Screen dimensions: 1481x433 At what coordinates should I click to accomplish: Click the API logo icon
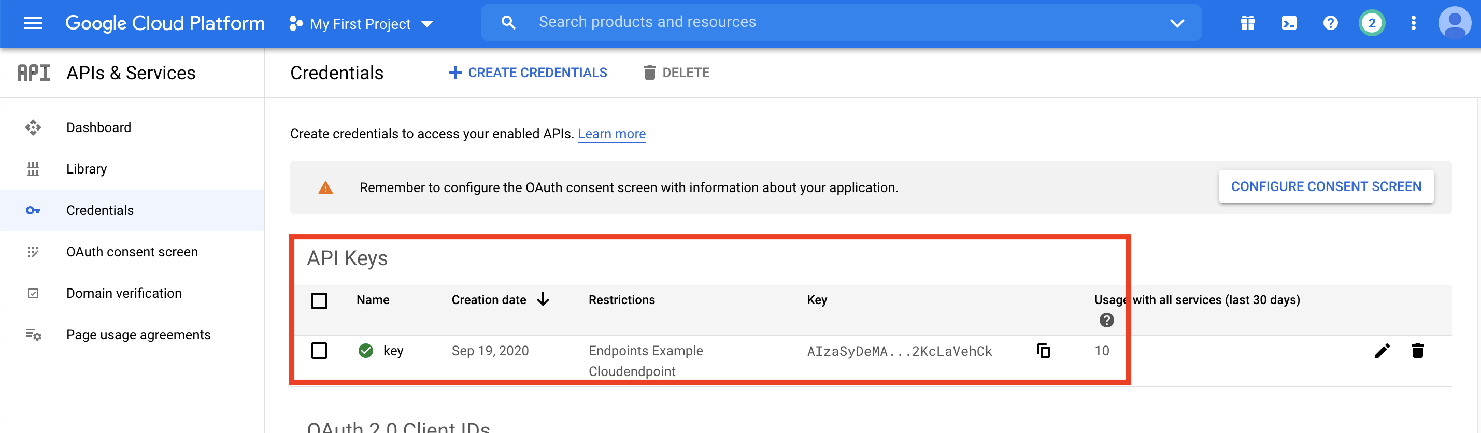(33, 73)
